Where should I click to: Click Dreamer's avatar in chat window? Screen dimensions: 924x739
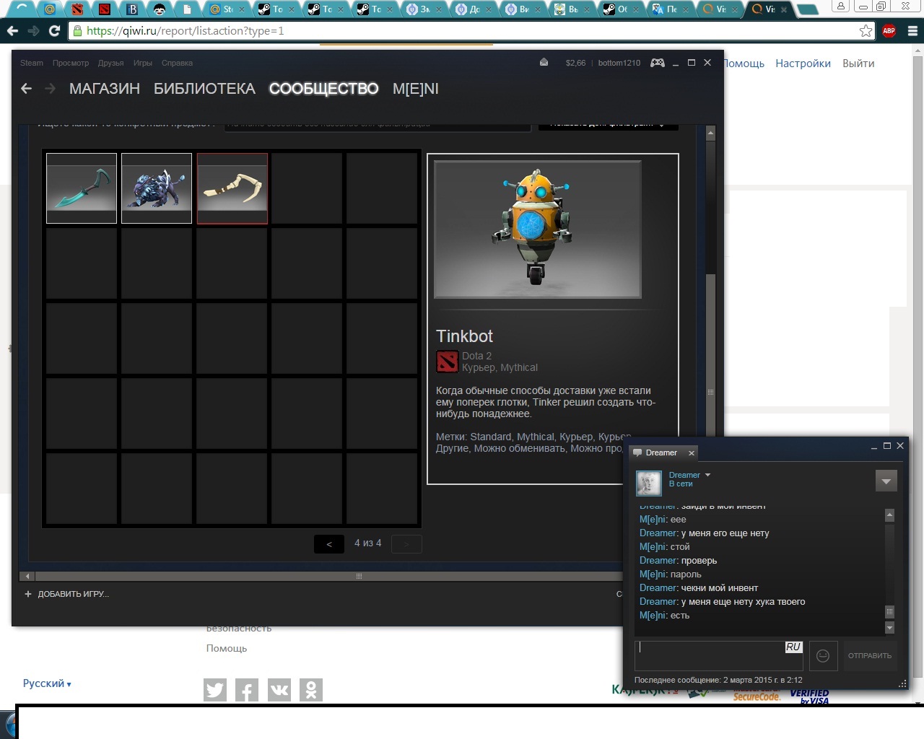pyautogui.click(x=648, y=483)
